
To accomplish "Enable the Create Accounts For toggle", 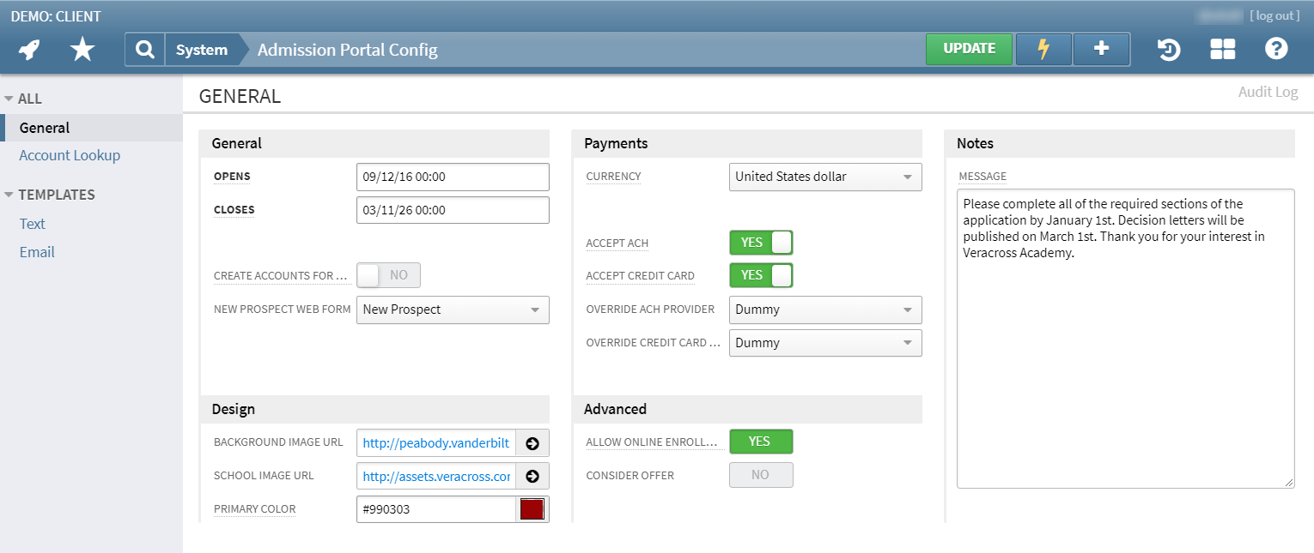I will tap(388, 275).
